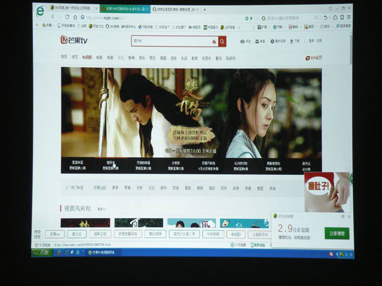Select the 芒果出品 tag filter
Image resolution: width=382 pixels, height=286 pixels.
click(100, 188)
